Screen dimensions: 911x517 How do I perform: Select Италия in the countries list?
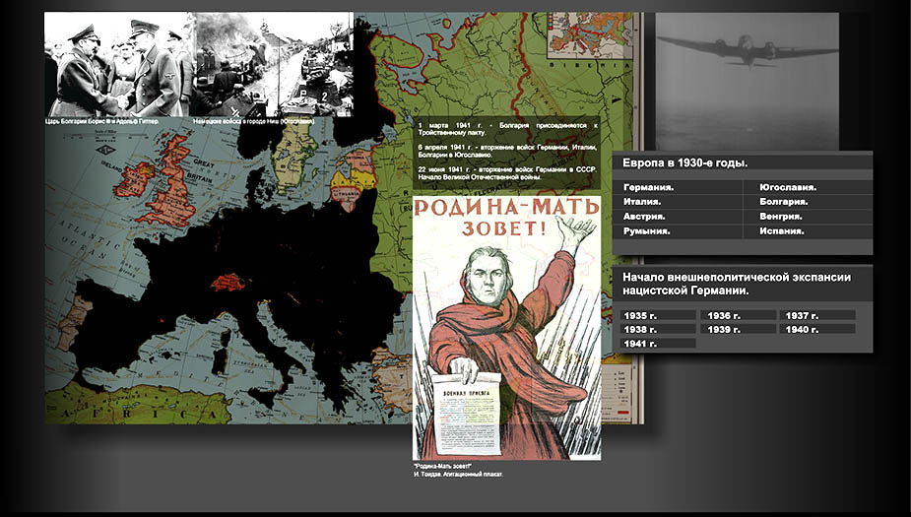(642, 202)
